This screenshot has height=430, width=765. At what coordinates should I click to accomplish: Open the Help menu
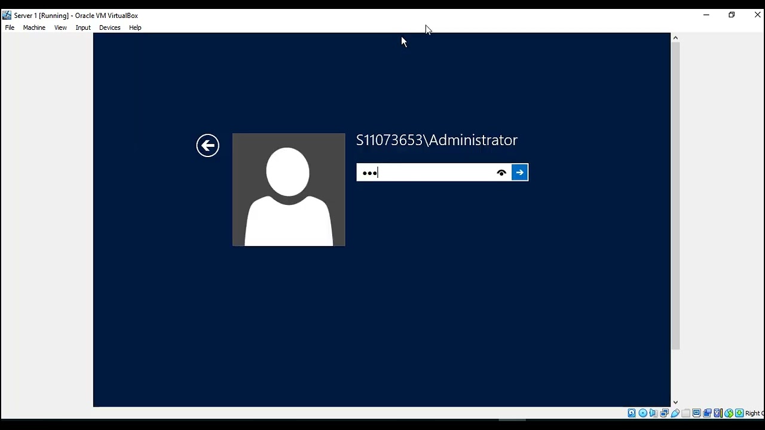(135, 27)
